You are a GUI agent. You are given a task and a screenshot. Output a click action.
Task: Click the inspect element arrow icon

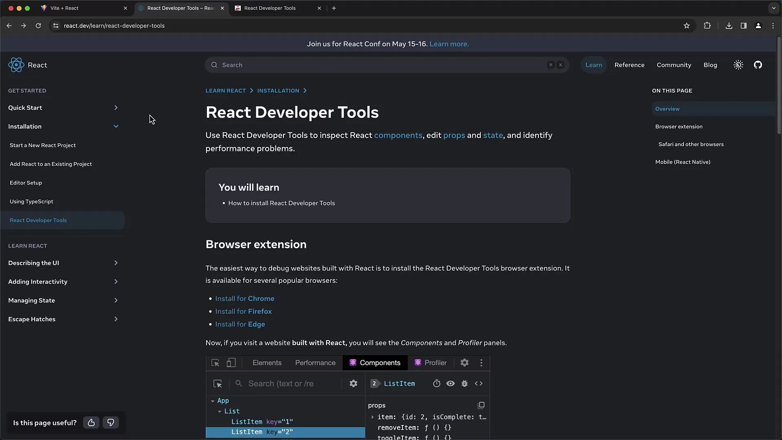(x=215, y=362)
